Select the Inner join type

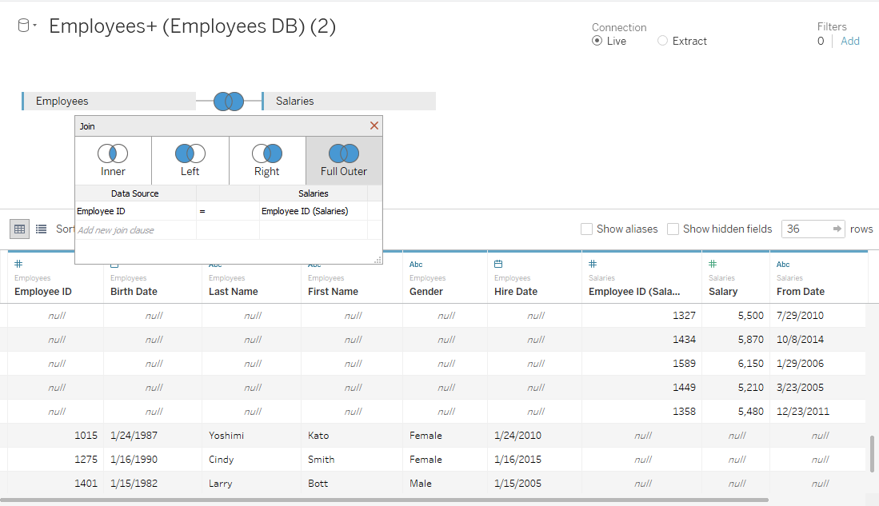tap(113, 160)
